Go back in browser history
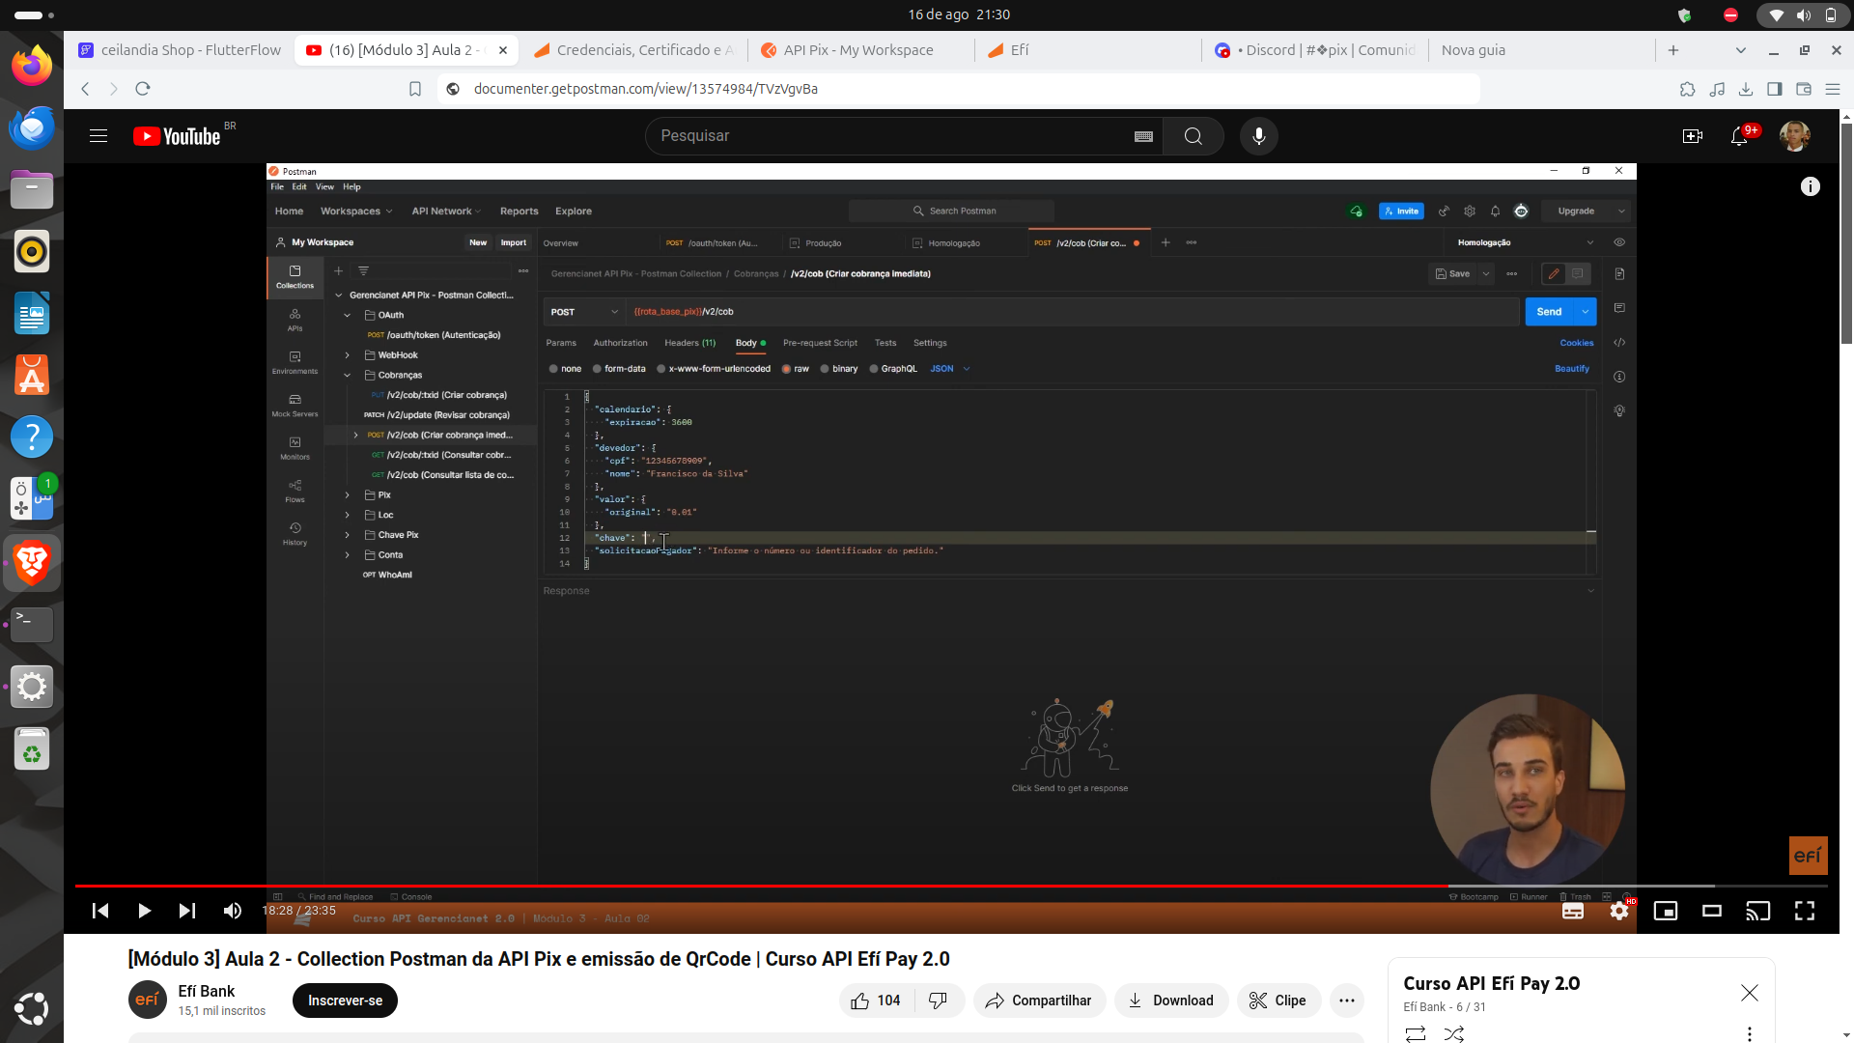This screenshot has width=1854, height=1043. pos(85,89)
